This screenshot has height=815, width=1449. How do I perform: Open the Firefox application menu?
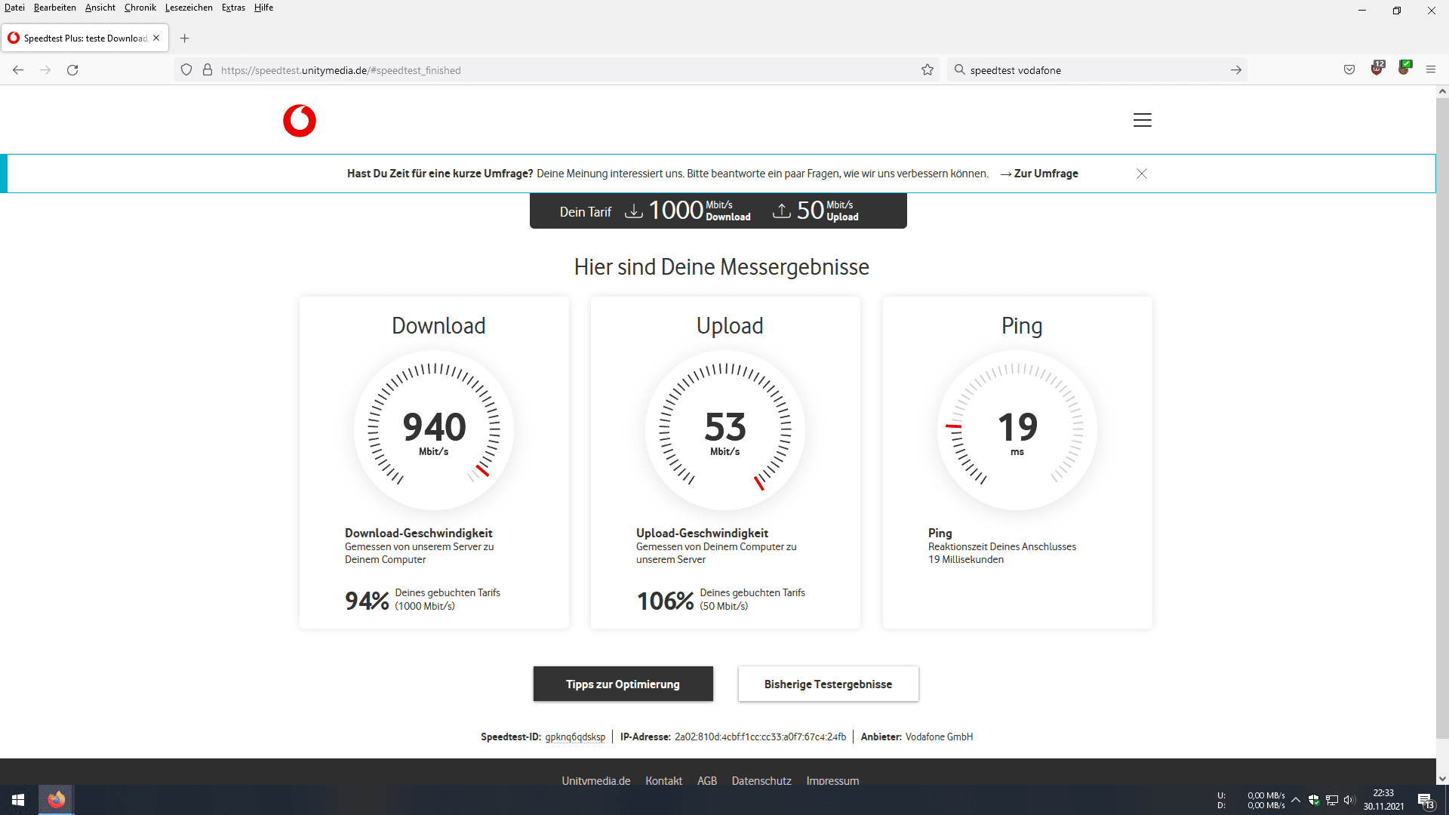[x=1430, y=70]
